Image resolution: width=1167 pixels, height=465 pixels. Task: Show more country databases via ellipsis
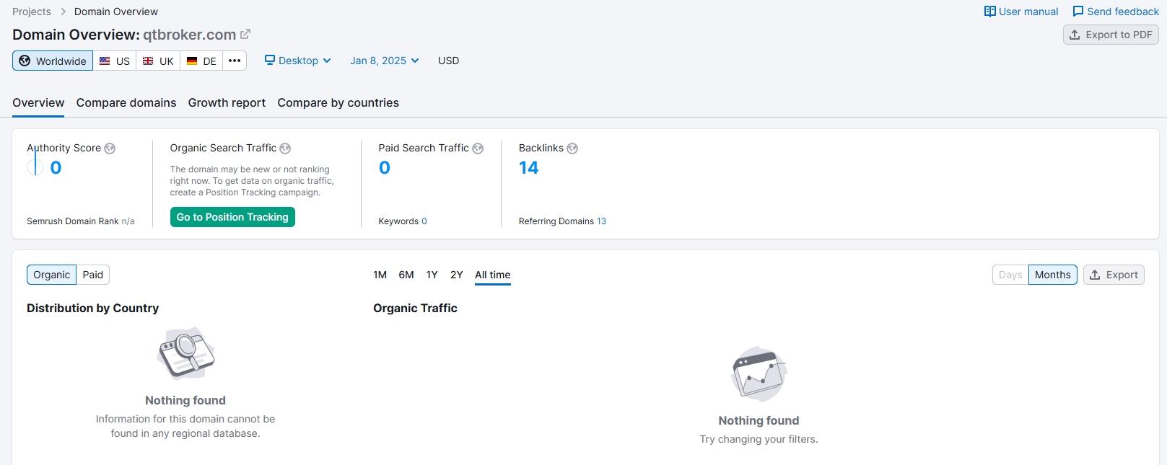coord(235,61)
